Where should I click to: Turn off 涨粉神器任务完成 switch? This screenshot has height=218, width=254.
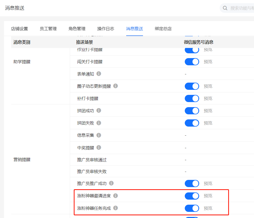[x=192, y=208]
